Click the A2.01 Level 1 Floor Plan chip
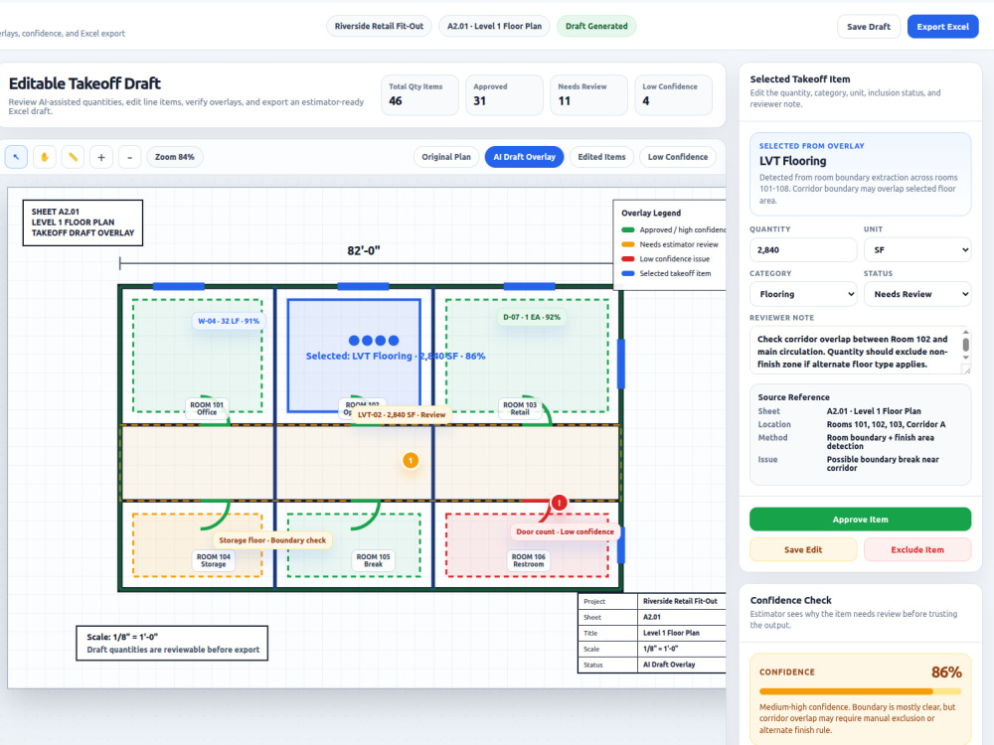The image size is (994, 745). (x=494, y=26)
